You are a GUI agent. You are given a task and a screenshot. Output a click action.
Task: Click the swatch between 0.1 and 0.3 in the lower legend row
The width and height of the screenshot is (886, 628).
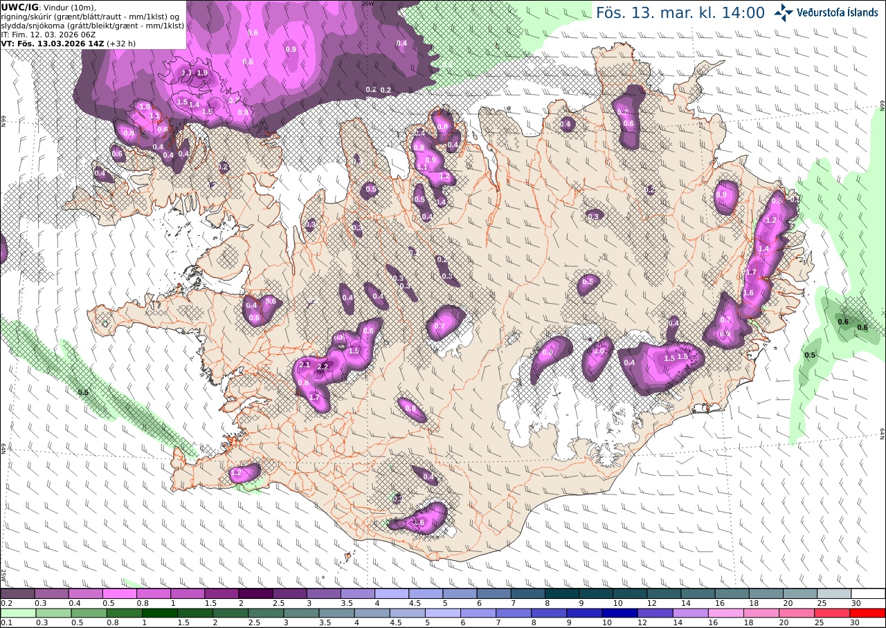click(x=17, y=613)
